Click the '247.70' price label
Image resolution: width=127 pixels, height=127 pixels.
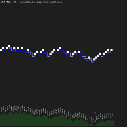[32, 111]
